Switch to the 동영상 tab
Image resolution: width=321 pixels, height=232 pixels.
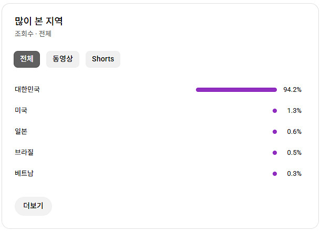pos(63,59)
